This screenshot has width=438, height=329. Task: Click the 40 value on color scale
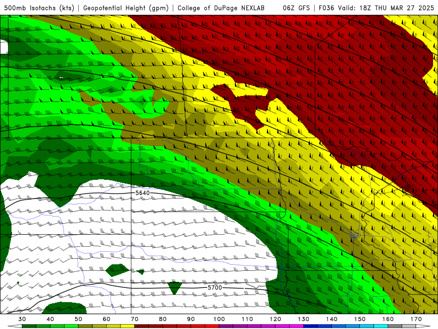pyautogui.click(x=50, y=319)
